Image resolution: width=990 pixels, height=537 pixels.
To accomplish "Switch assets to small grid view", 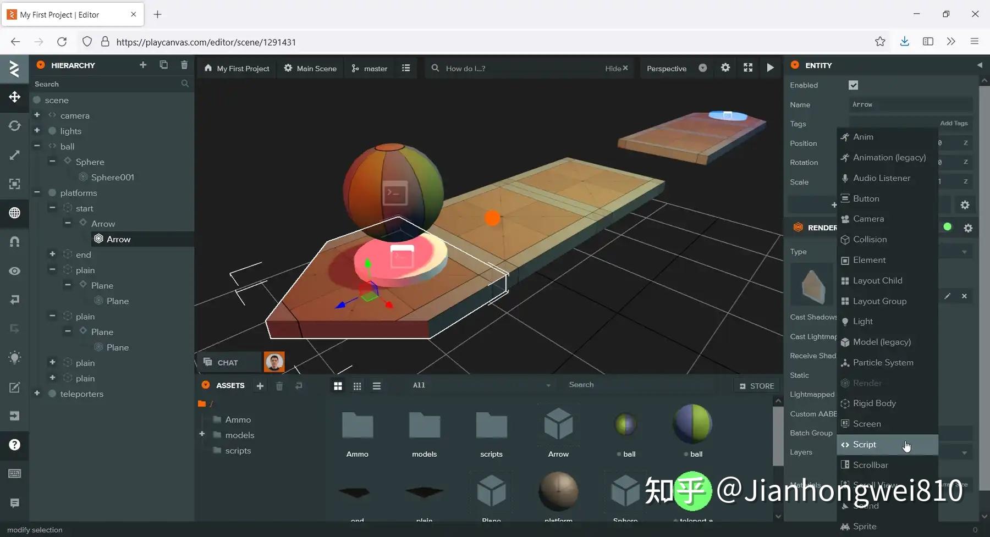I will 357,386.
